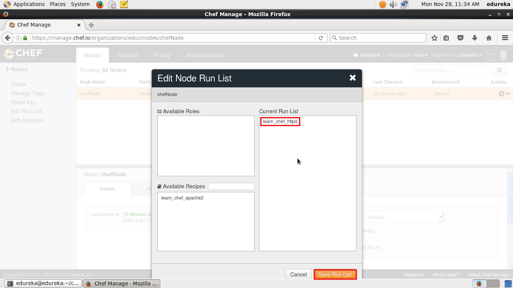Switch to the Nodes tab
This screenshot has height=288, width=513.
click(x=92, y=55)
